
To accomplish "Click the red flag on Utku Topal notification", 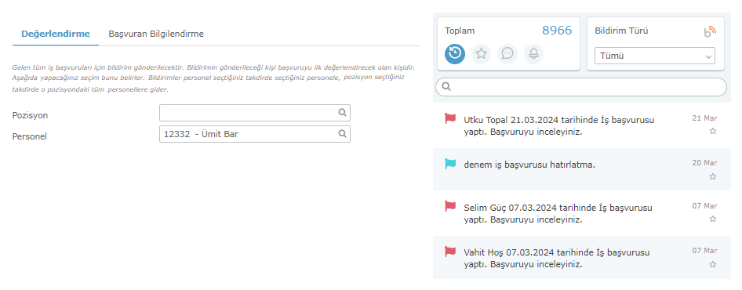I will (x=450, y=118).
